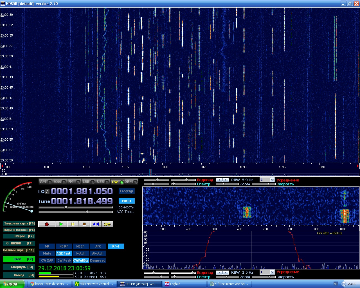Click the green play button
The width and height of the screenshot is (360, 288).
61,224
